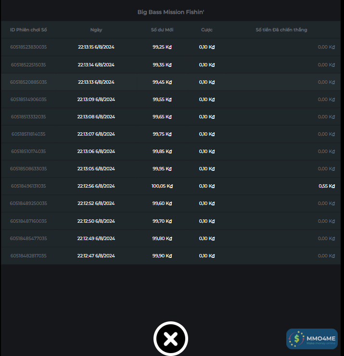Click timestamp 22:12:52 6/8/2024
Screen dimensions: 344x356
tap(96, 203)
